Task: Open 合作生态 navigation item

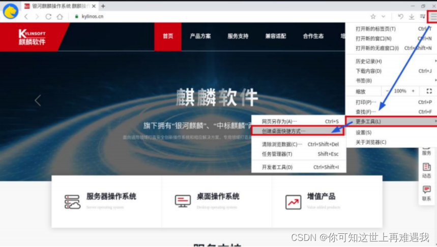Action: (x=313, y=36)
